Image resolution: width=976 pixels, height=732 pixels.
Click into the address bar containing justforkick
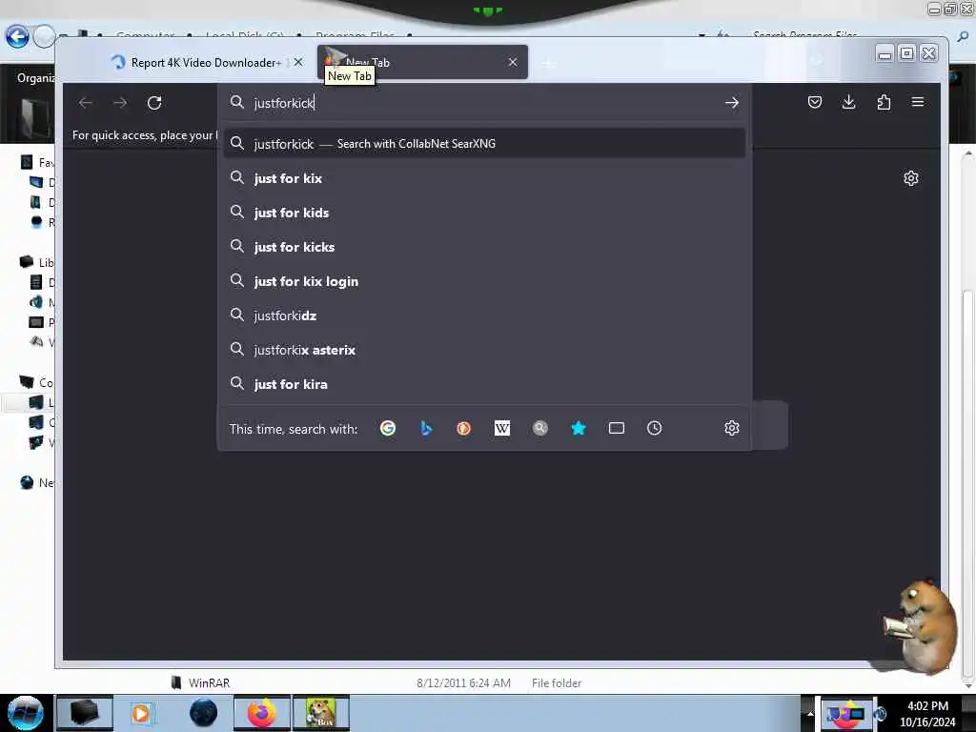485,103
